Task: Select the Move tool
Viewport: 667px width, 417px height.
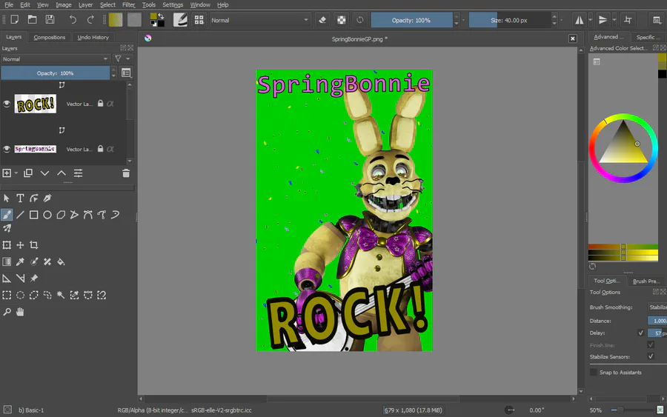Action: [x=20, y=245]
